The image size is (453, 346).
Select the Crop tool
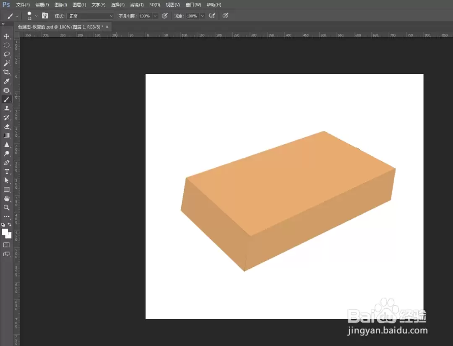click(6, 72)
